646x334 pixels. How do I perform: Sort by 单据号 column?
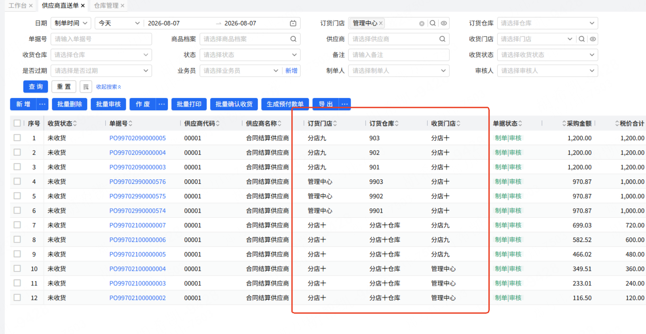click(x=131, y=123)
